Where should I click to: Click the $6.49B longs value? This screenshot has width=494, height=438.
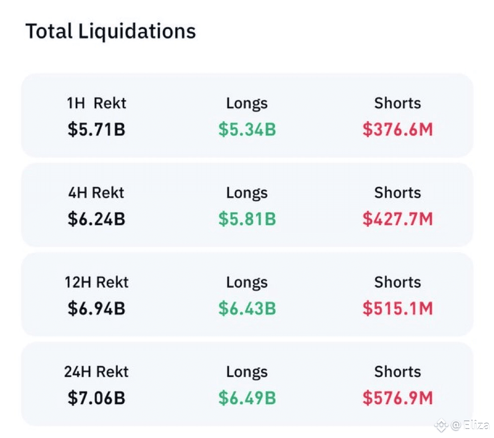247,398
